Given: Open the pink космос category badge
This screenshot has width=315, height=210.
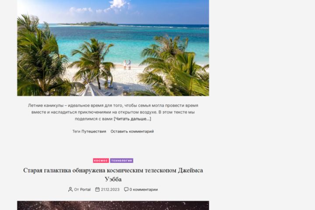Looking at the screenshot, I should point(101,161).
